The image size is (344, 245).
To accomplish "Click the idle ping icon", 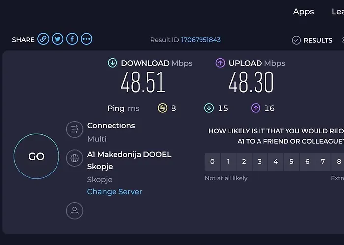I will click(162, 108).
